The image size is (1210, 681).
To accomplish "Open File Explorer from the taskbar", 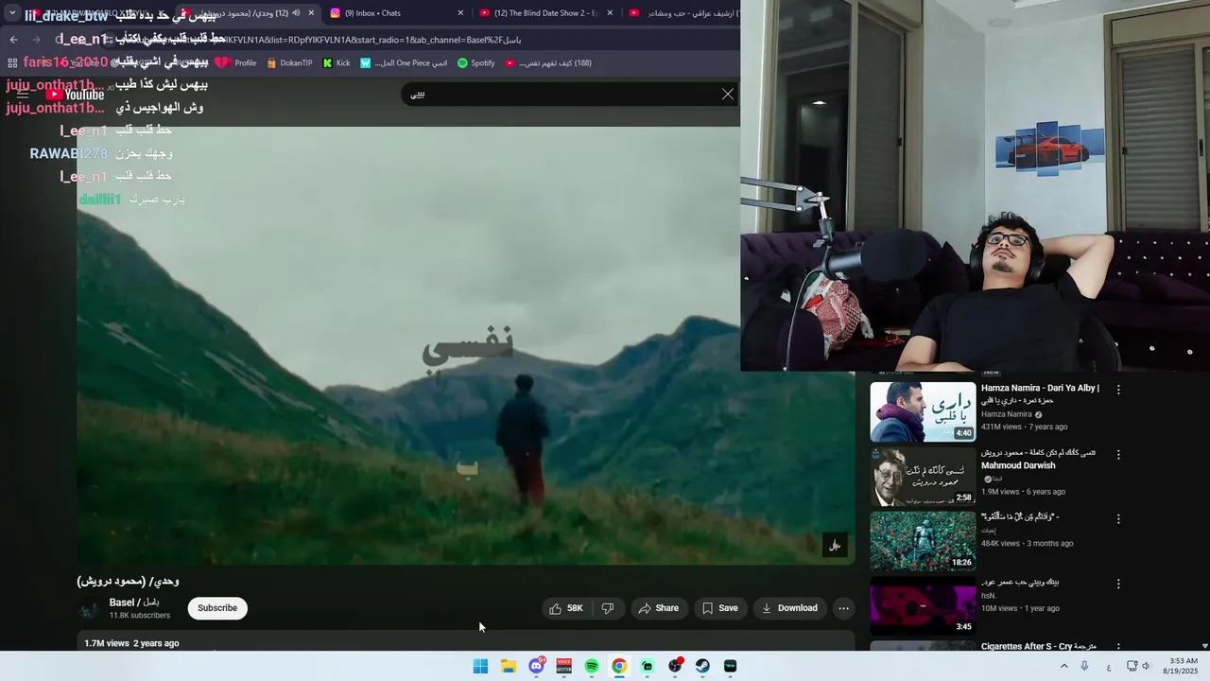I will coord(509,666).
